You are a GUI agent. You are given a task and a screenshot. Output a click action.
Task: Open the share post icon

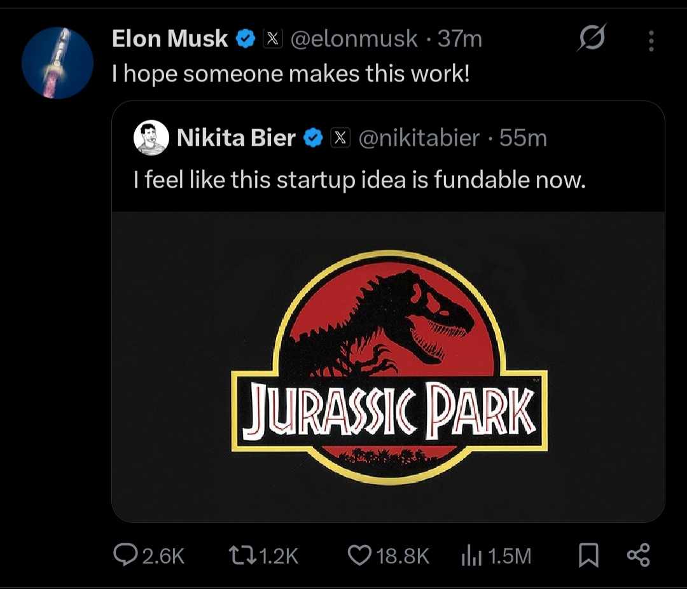[638, 555]
